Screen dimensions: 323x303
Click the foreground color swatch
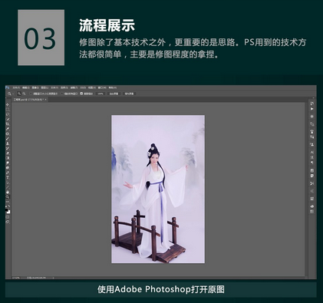point(6,210)
